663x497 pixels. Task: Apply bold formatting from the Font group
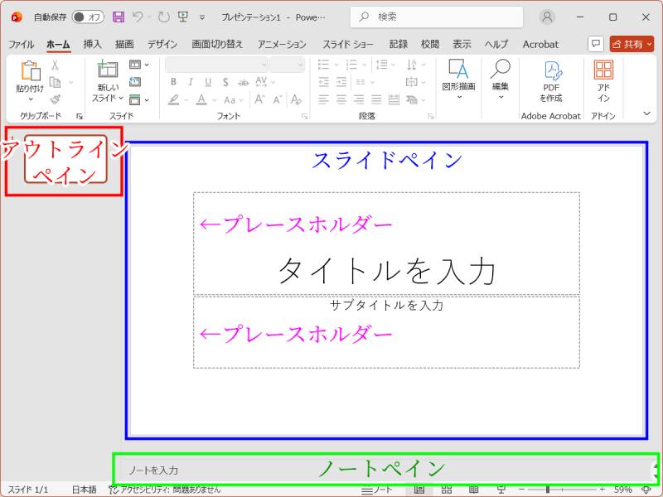pos(174,81)
